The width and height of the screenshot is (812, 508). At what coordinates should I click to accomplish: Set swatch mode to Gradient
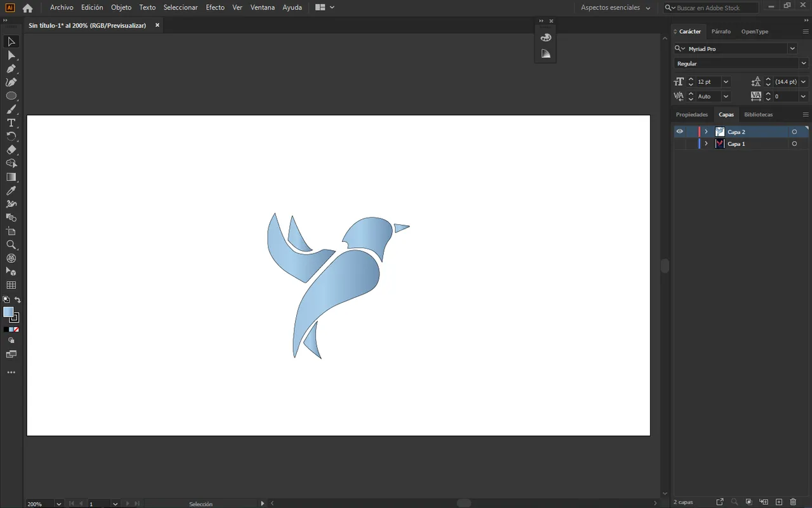(x=11, y=330)
